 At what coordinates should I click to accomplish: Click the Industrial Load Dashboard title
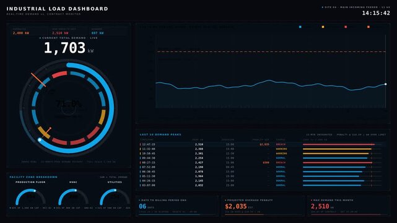pos(57,9)
